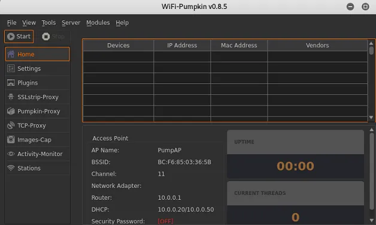Click the lower panel scrollbar handle
The image size is (376, 225).
372,171
